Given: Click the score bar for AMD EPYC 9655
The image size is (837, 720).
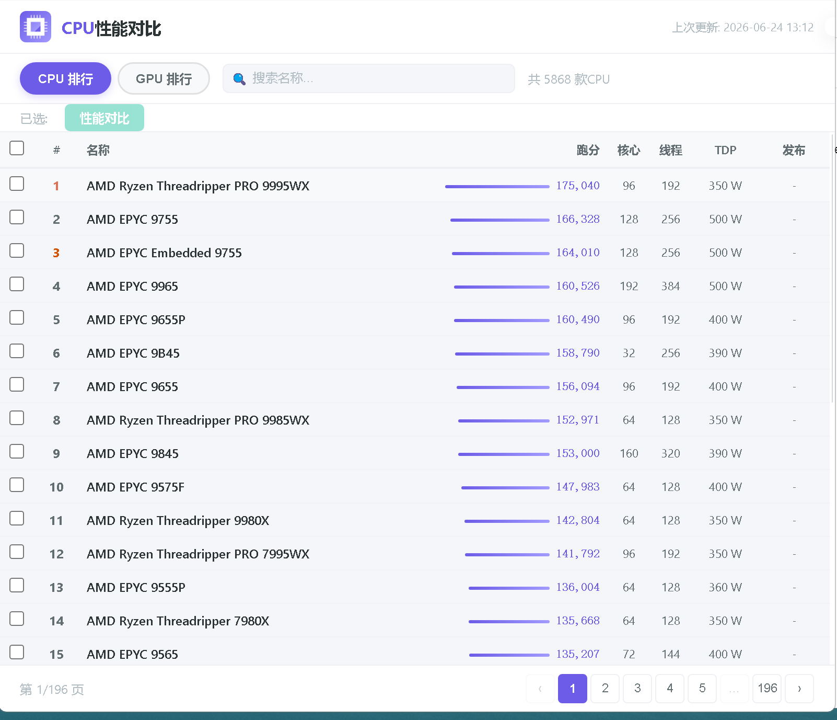Looking at the screenshot, I should click(503, 387).
